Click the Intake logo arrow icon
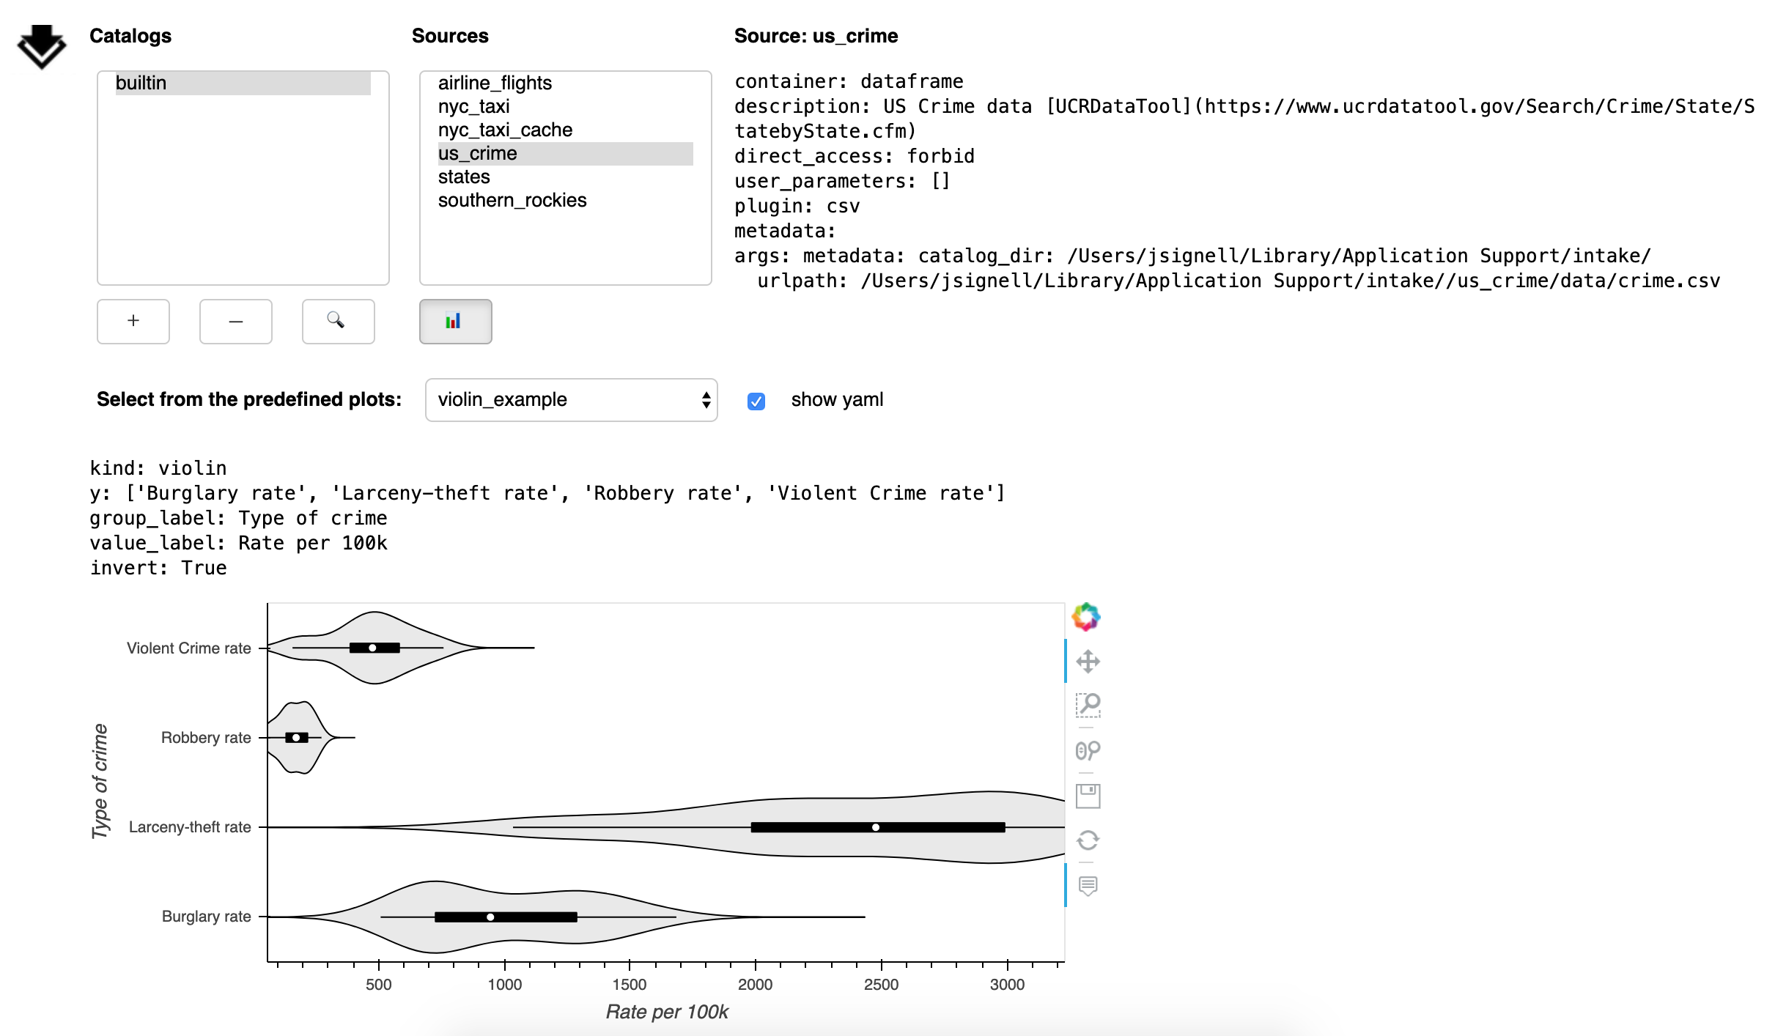Image resolution: width=1775 pixels, height=1036 pixels. tap(42, 46)
